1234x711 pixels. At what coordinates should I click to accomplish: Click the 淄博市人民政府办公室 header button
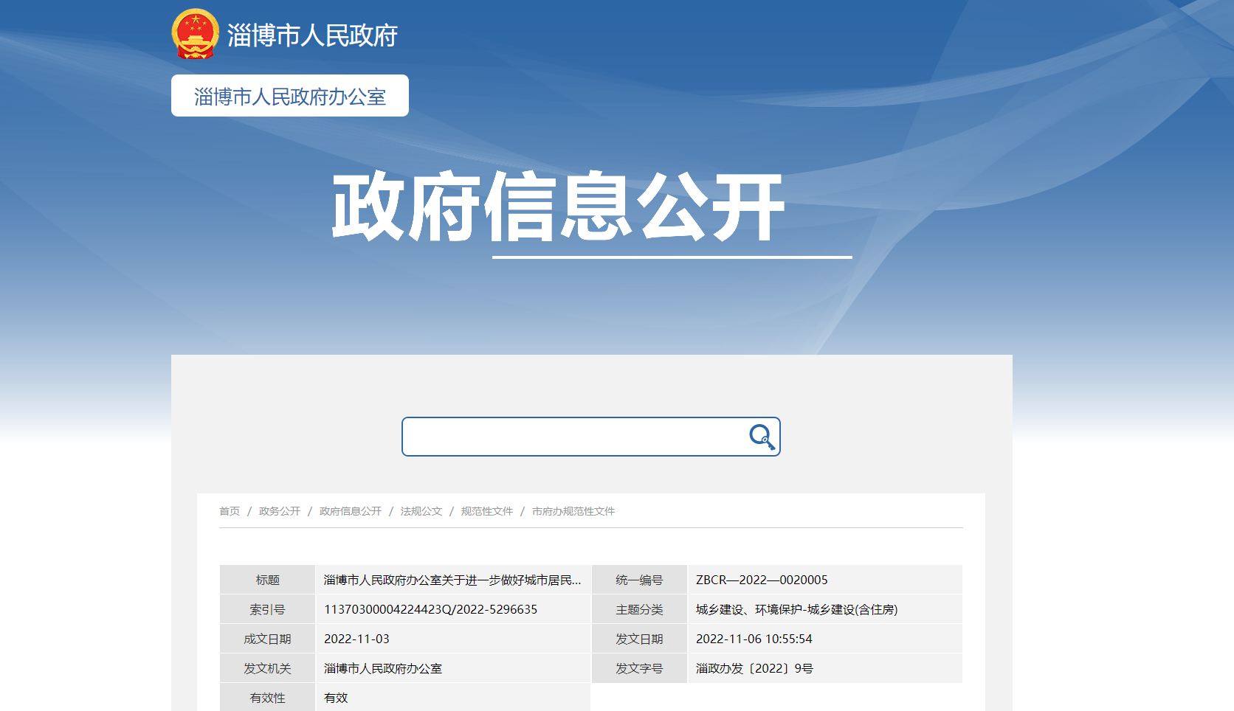289,95
